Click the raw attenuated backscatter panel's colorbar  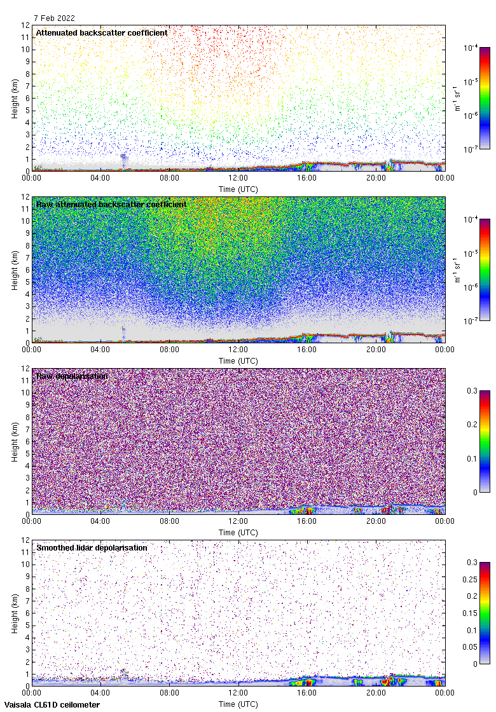[x=485, y=270]
